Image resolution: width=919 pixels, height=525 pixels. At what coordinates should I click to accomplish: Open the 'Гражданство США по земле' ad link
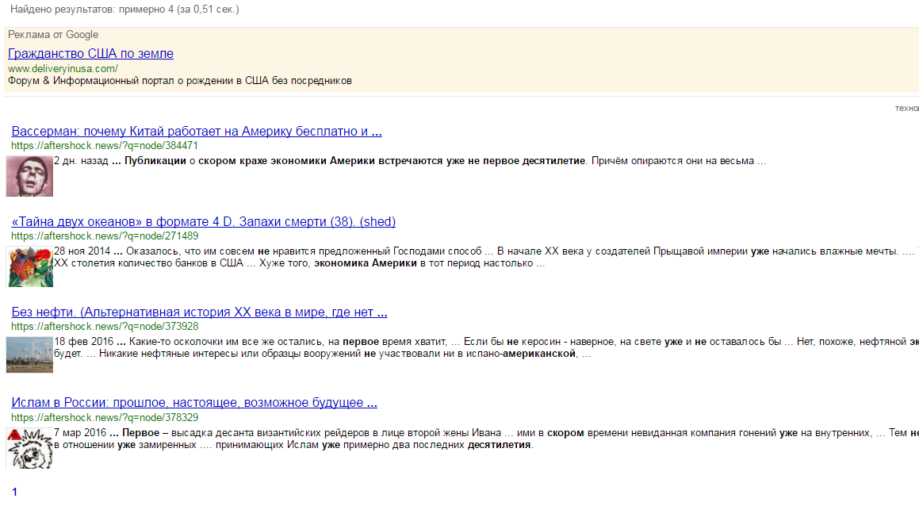[90, 53]
